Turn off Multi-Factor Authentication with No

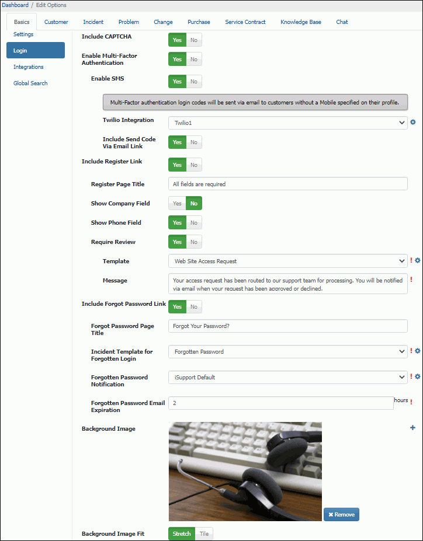coord(194,60)
